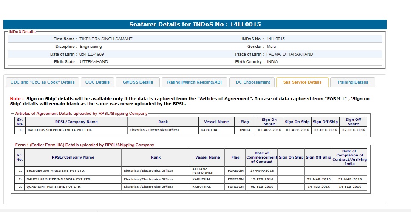Click the Date of Commencement of Contract header
The width and height of the screenshot is (411, 212).
tap(261, 157)
